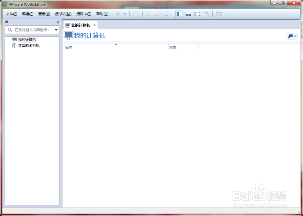
Task: Click the library search input field
Action: pos(32,30)
